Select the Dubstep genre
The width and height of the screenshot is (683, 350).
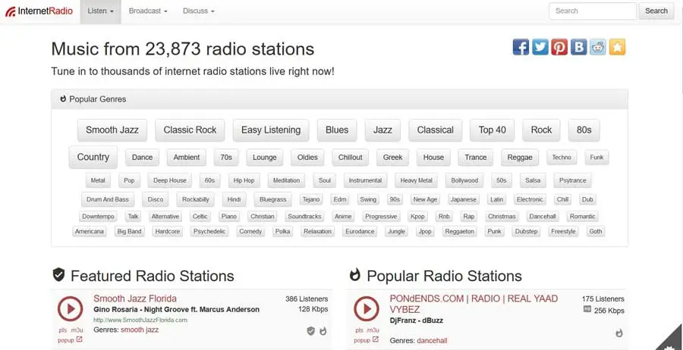coord(526,231)
